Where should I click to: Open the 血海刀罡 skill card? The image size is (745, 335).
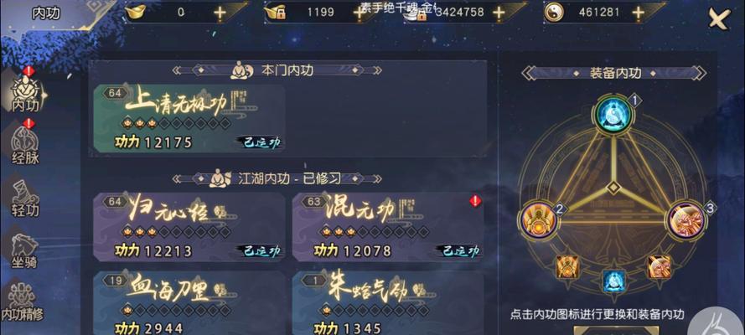(189, 302)
